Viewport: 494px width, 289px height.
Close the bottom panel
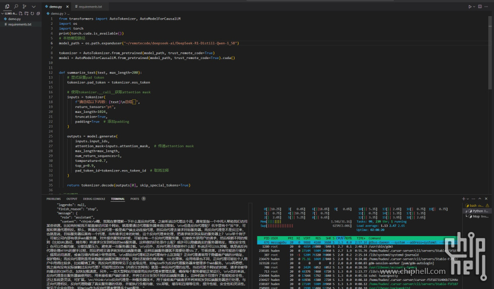[x=486, y=199]
